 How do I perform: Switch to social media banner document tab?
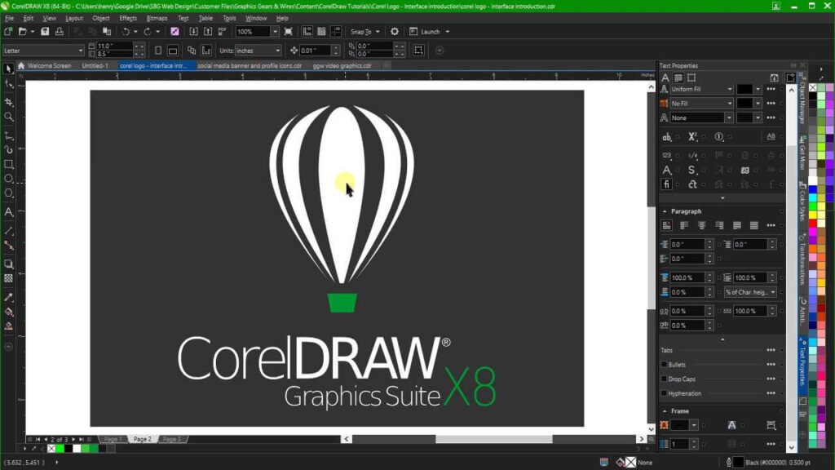pyautogui.click(x=250, y=65)
